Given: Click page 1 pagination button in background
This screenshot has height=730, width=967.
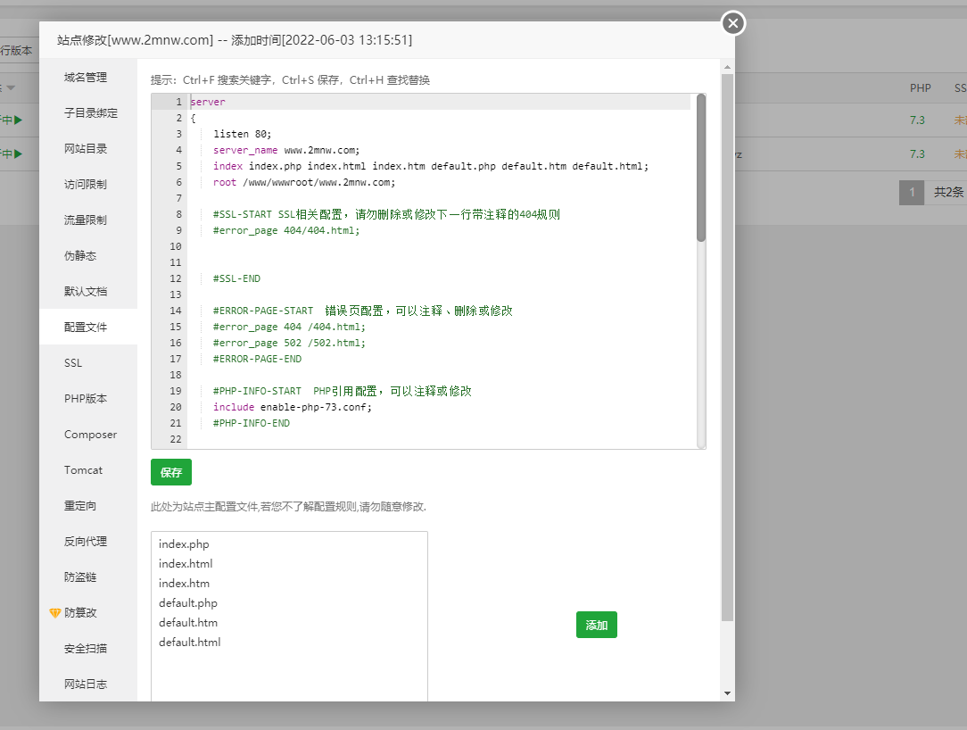Looking at the screenshot, I should point(912,192).
